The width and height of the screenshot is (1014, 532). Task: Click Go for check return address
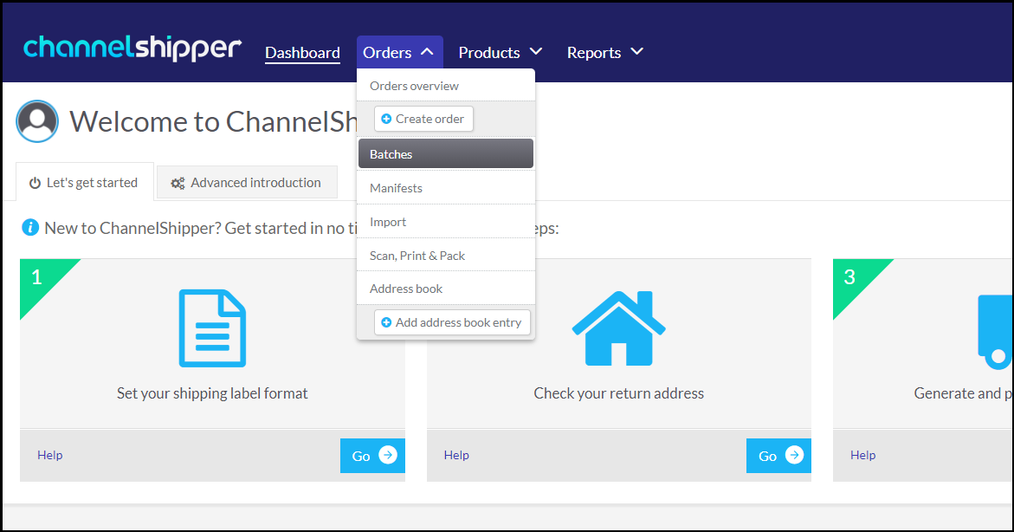click(x=778, y=456)
